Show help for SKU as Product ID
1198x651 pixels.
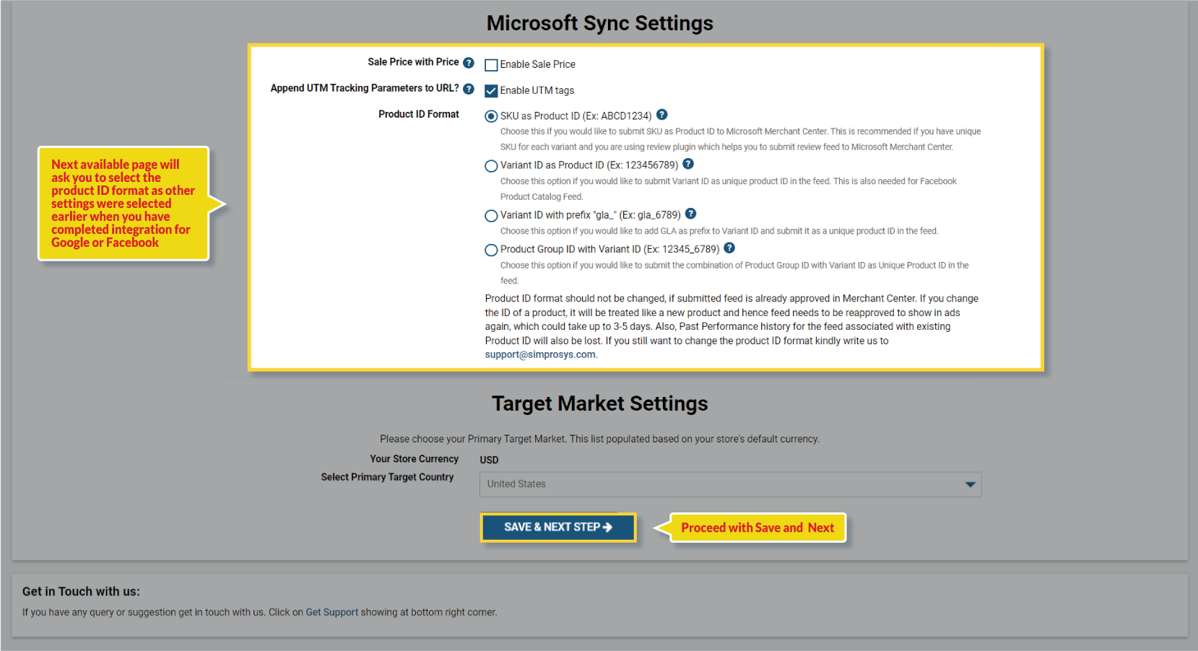tap(662, 114)
